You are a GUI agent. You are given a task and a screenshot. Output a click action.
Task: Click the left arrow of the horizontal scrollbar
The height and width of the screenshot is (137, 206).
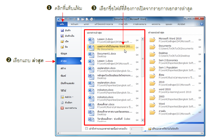[x=58, y=133]
